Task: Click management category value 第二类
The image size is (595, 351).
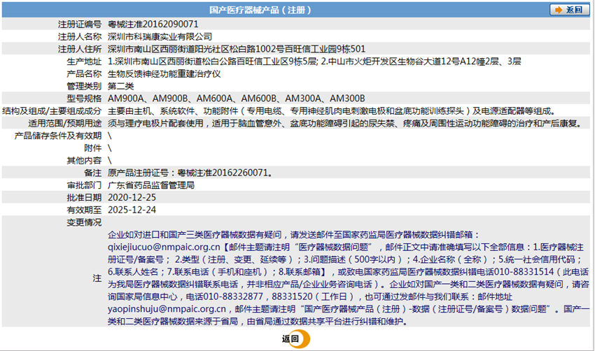Action: [122, 86]
